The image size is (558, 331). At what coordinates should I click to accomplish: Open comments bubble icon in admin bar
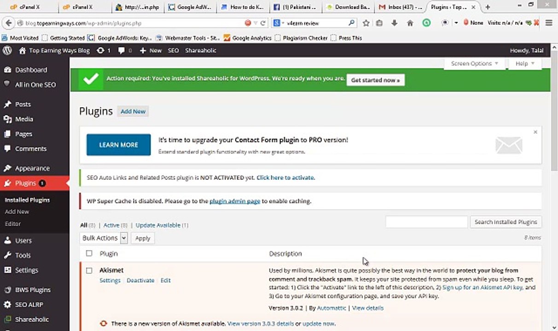tap(122, 51)
